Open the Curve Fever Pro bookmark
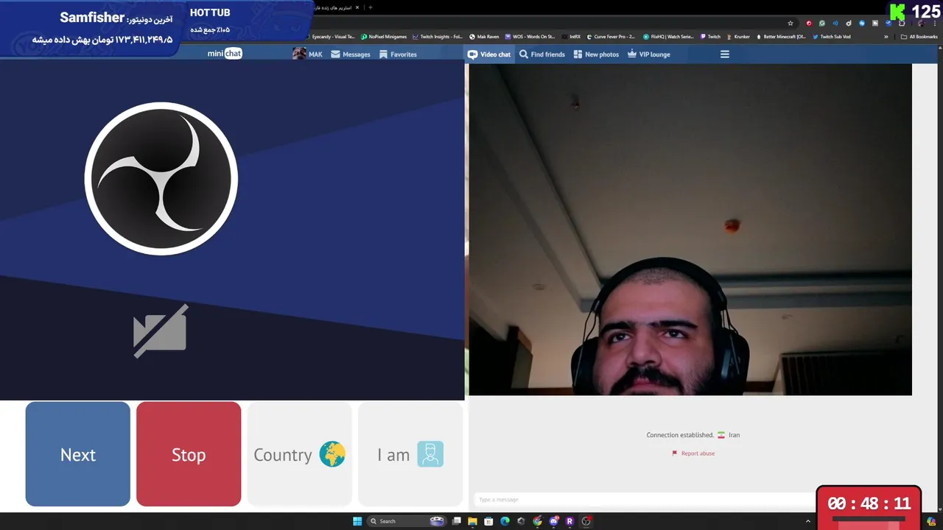Screen dimensions: 943x530 [611, 36]
